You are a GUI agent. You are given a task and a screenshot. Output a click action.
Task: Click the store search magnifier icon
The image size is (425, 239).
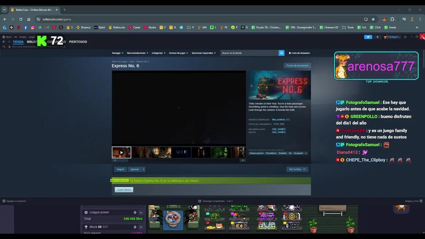281,53
